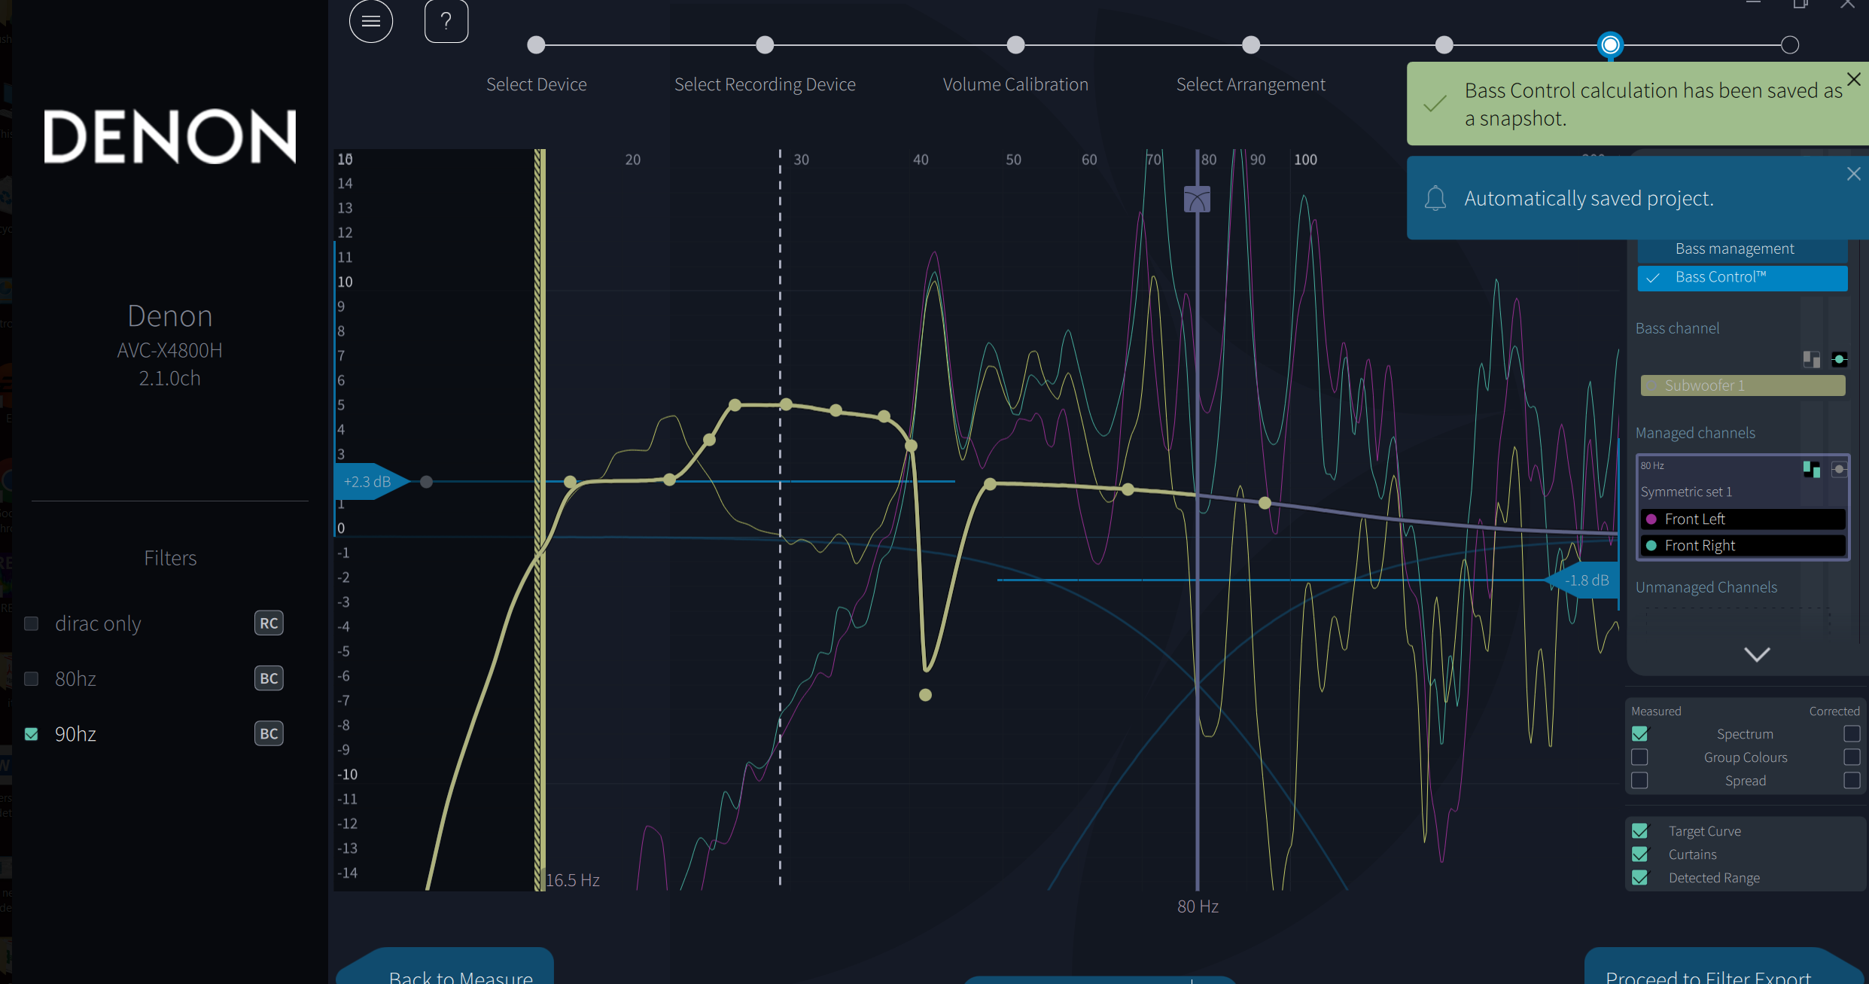Enable Corrected Spread checkbox

[1852, 781]
